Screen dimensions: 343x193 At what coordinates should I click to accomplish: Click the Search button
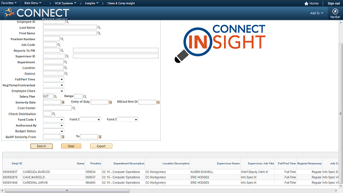[x=41, y=146]
